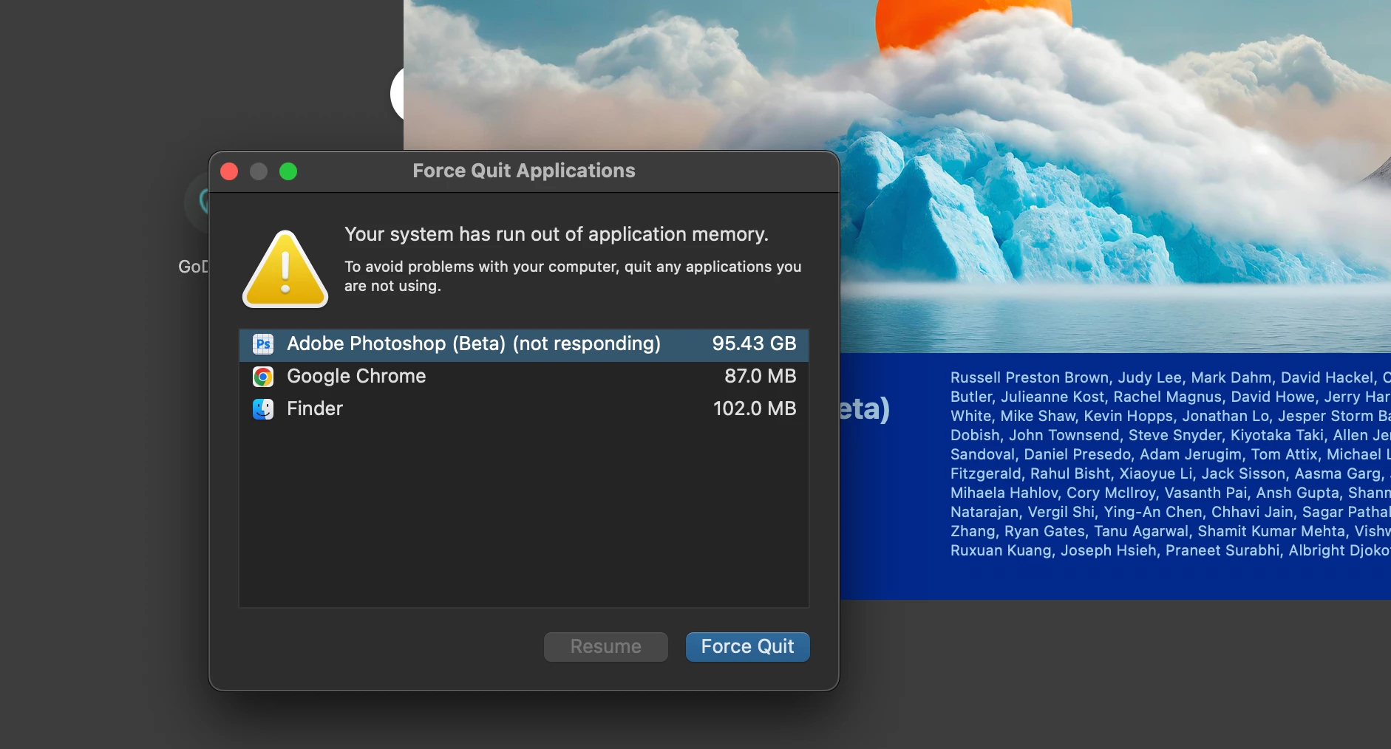Click the green zoom window button
The image size is (1391, 749).
click(x=288, y=171)
